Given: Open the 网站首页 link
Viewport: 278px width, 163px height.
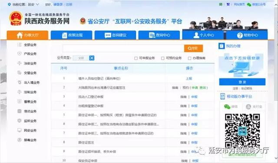Looking at the screenshot, I should [239, 4].
